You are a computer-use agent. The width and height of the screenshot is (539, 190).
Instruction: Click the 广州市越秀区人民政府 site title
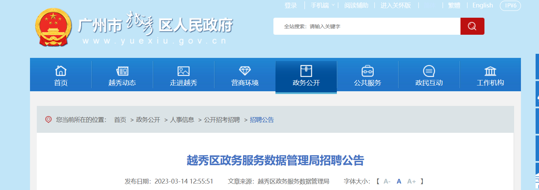[x=155, y=25]
